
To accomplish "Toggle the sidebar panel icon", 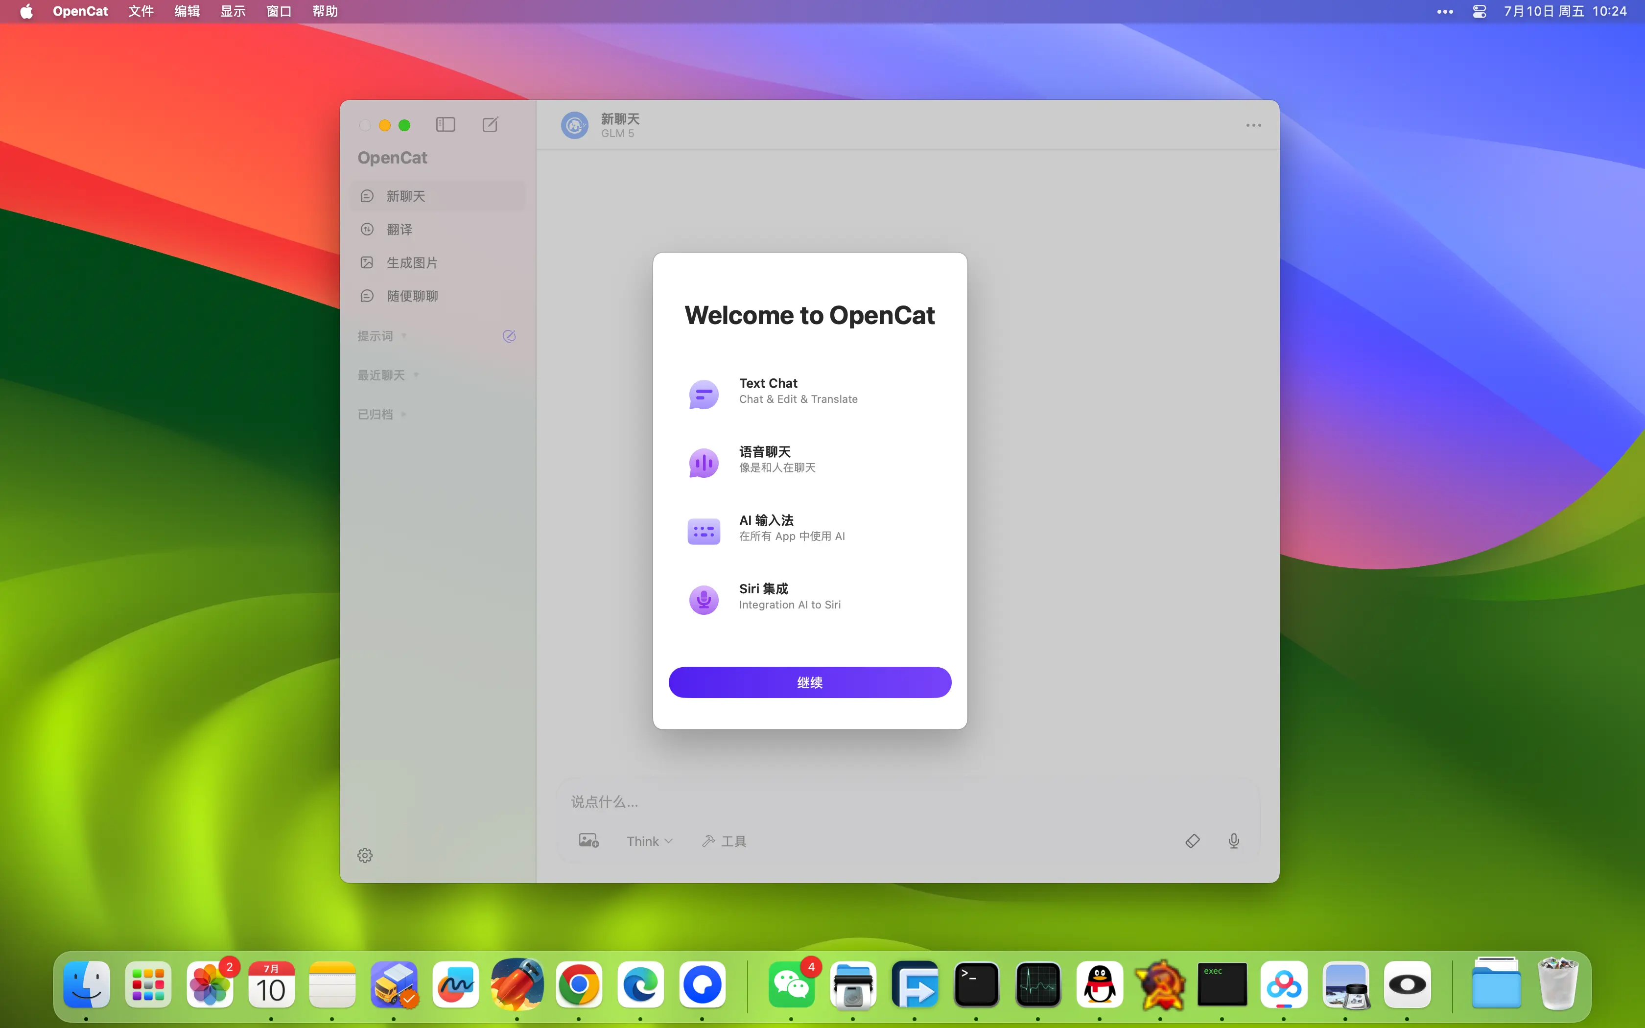I will [445, 124].
